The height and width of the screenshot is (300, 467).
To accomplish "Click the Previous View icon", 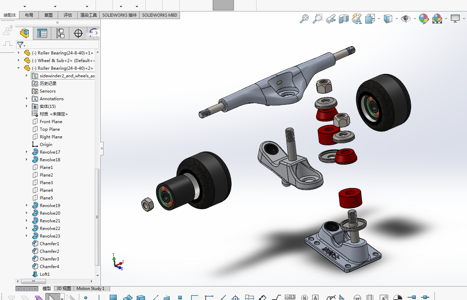I will [x=331, y=19].
